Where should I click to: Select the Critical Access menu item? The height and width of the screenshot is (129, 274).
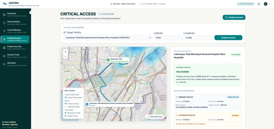click(x=15, y=39)
